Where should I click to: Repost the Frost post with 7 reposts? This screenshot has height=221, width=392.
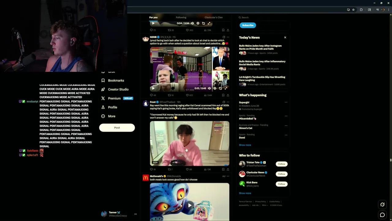(x=170, y=169)
